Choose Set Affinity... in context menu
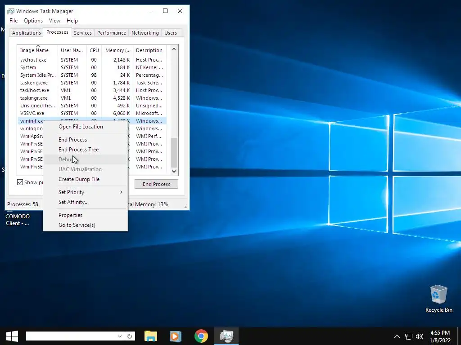This screenshot has width=461, height=345. point(85,202)
